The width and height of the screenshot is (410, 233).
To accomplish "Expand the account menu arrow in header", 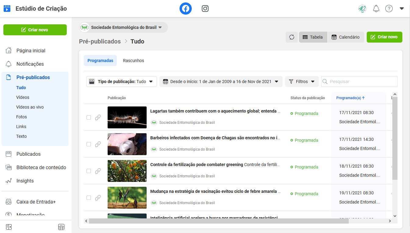I will pos(402,9).
